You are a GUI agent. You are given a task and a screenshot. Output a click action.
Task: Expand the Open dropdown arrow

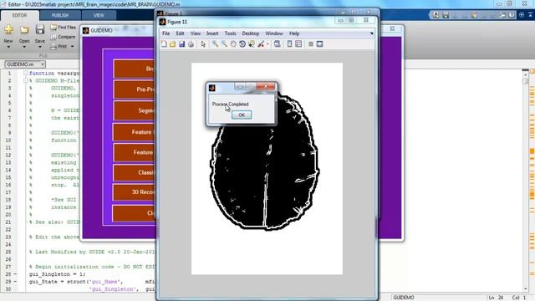point(24,47)
